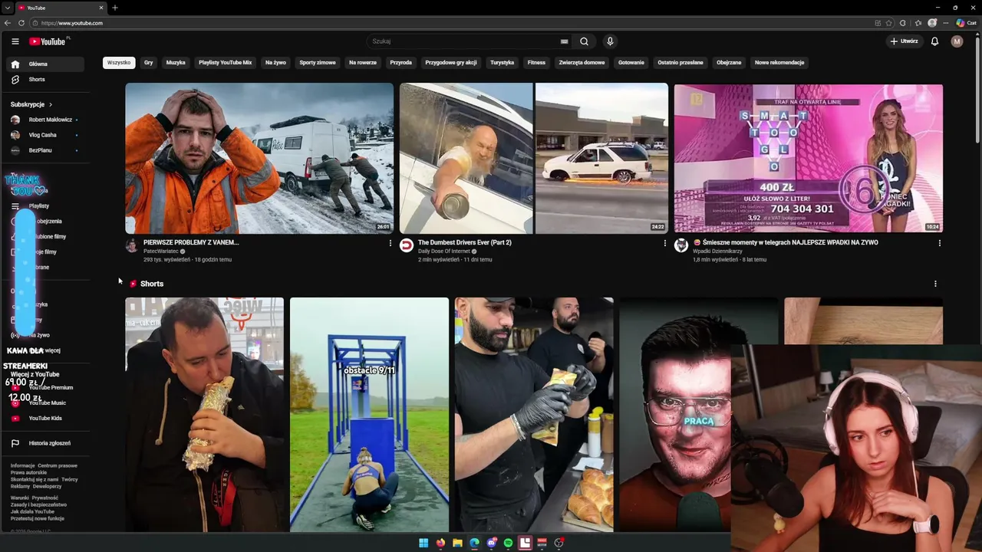Open the obstacle 9/11 short

[369, 414]
